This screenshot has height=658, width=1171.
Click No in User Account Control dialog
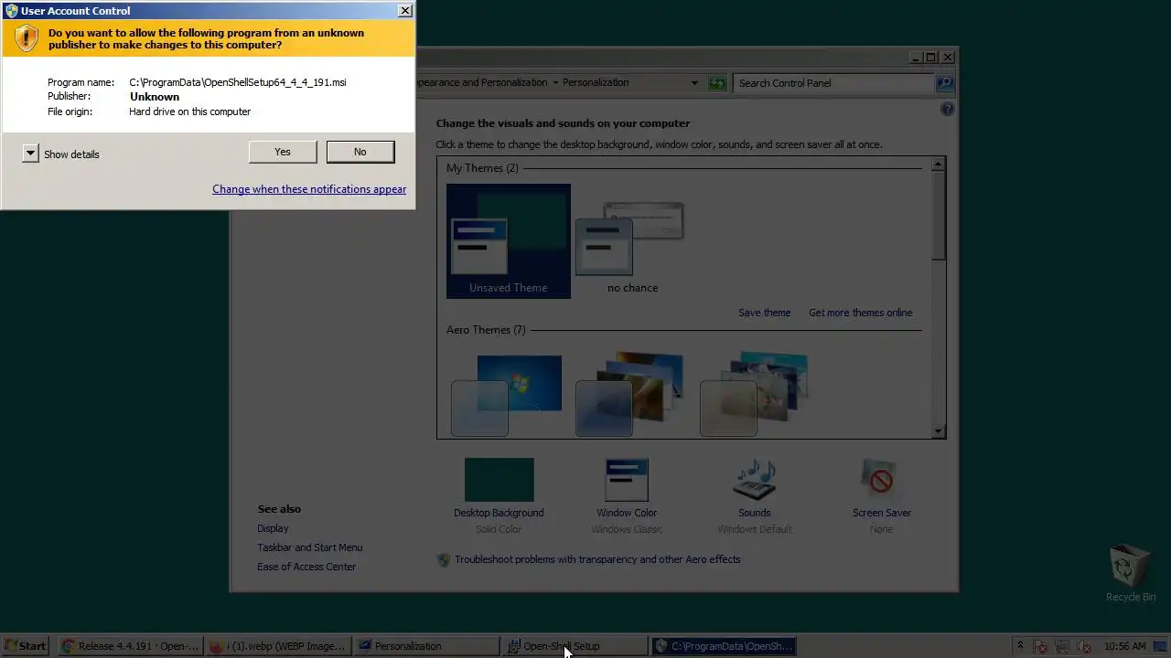(x=360, y=152)
